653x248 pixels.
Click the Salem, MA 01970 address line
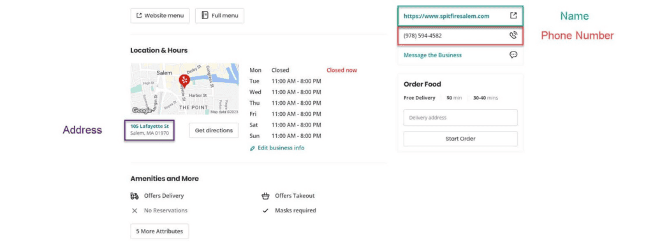pyautogui.click(x=149, y=134)
